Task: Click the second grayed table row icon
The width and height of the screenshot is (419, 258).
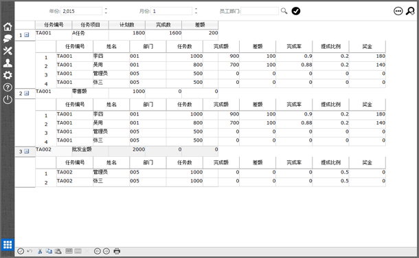Action: pos(78,251)
